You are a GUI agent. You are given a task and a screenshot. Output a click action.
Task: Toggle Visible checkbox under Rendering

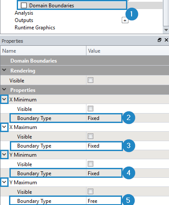click(90, 80)
